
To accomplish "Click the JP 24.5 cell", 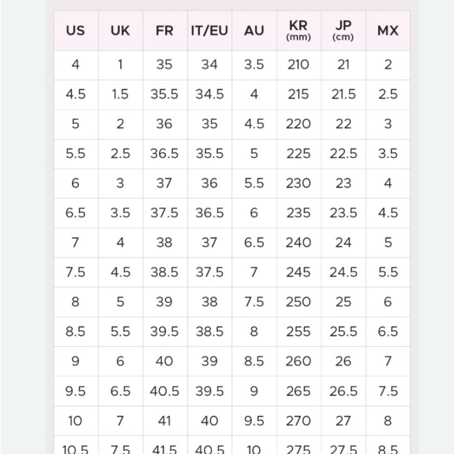I will (343, 272).
